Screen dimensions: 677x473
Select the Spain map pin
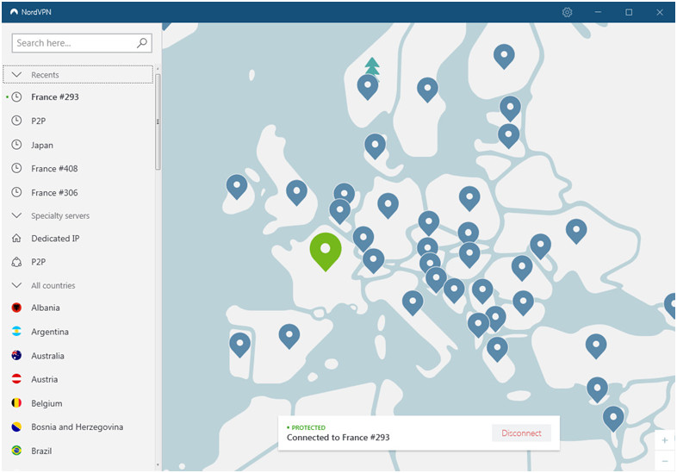tap(289, 336)
